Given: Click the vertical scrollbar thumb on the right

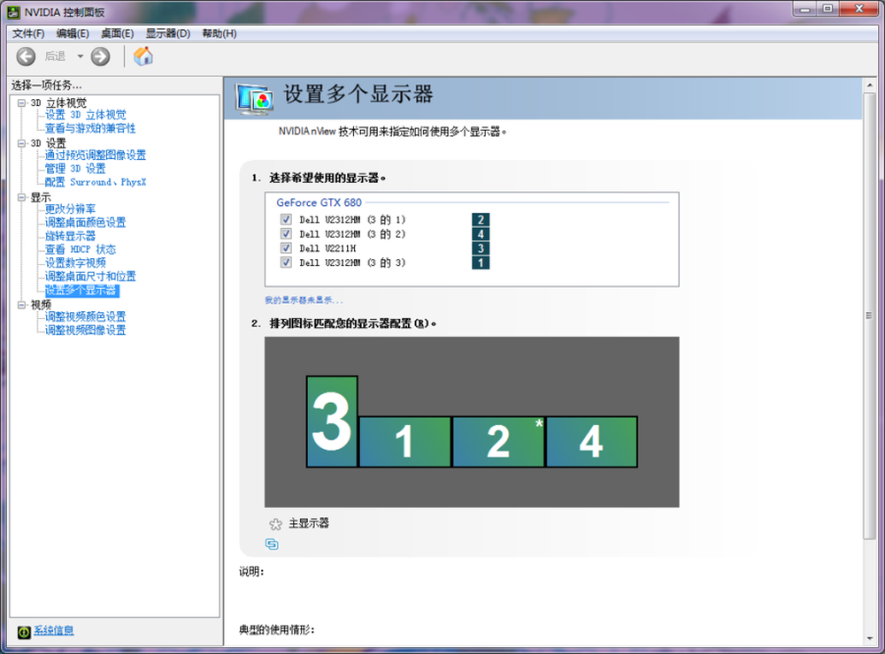Looking at the screenshot, I should [869, 316].
